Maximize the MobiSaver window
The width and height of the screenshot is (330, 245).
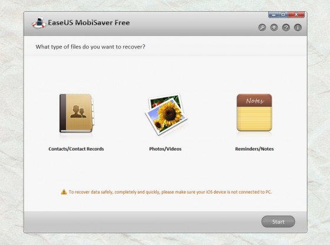[x=283, y=15]
